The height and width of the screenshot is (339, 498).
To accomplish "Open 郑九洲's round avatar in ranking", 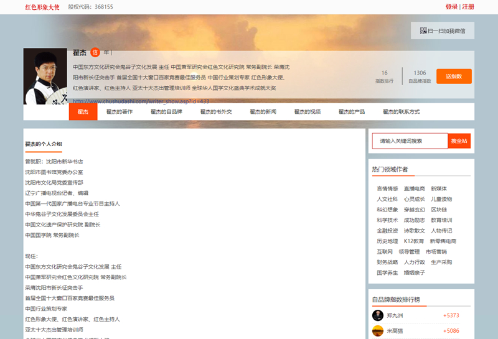I will coord(378,315).
